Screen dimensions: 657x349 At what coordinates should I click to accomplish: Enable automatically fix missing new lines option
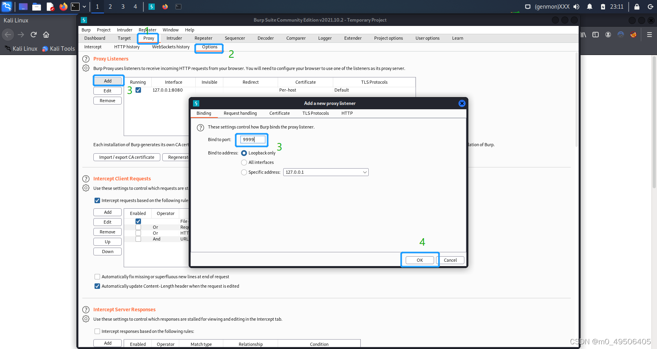pyautogui.click(x=97, y=277)
